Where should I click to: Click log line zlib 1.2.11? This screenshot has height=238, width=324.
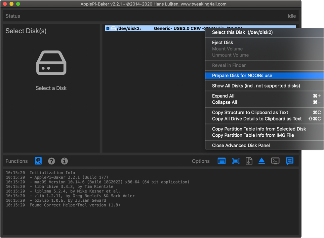click(82, 196)
